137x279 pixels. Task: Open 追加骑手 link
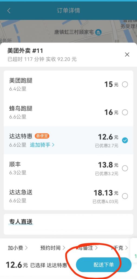click(42, 145)
